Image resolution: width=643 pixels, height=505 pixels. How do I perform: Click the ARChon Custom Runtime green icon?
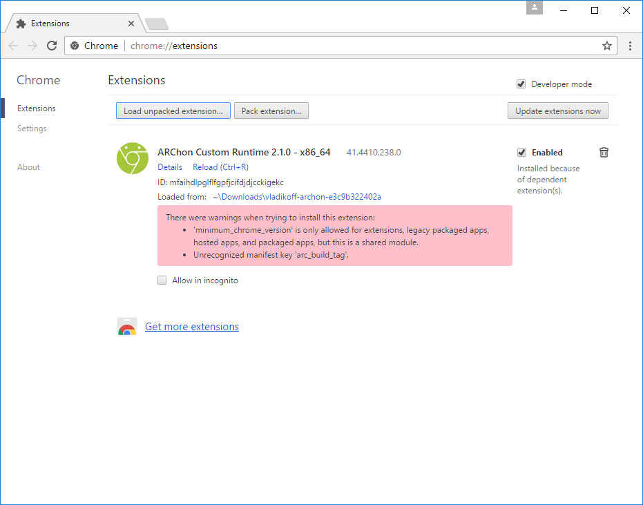tap(133, 158)
